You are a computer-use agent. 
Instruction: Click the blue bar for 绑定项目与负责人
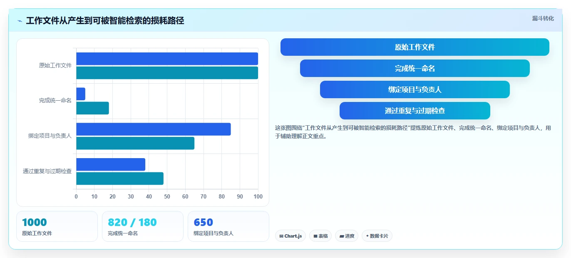[x=153, y=129]
